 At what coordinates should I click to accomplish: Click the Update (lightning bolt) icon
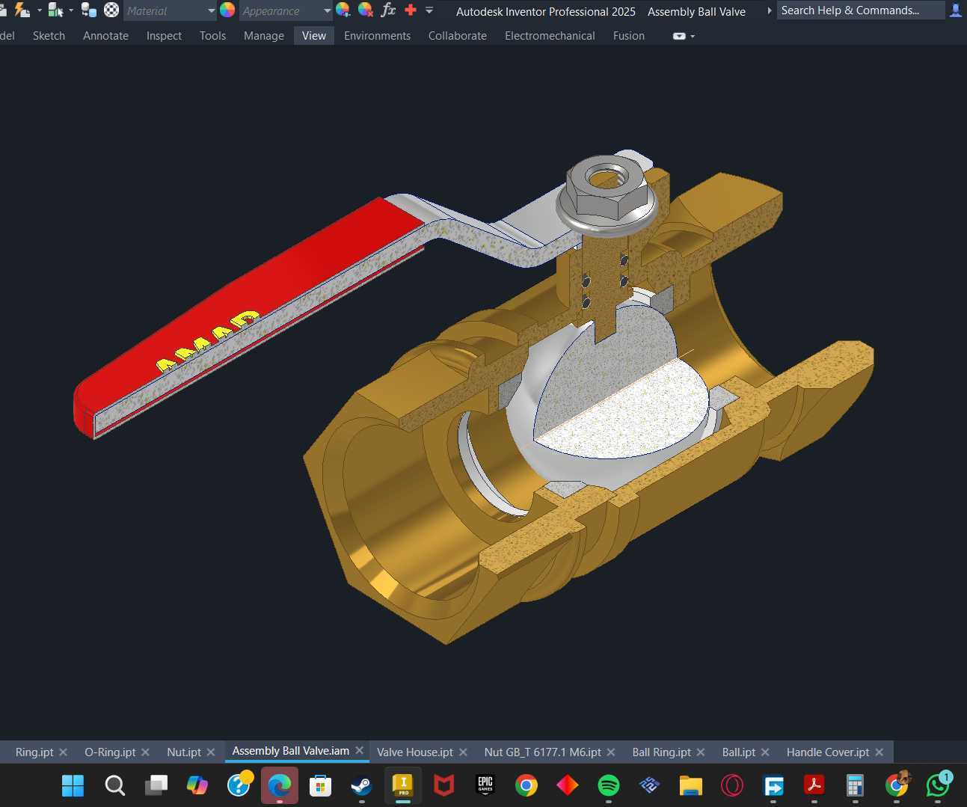[x=22, y=10]
